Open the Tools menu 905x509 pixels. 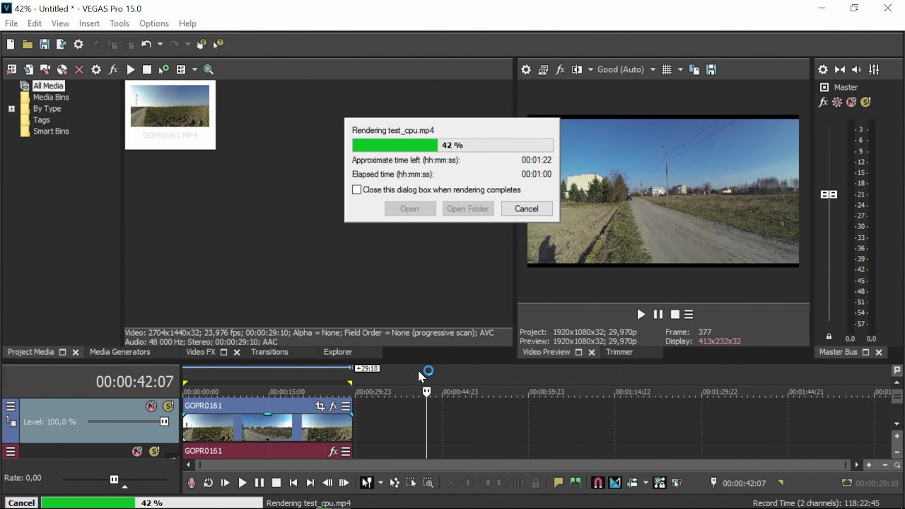[119, 23]
